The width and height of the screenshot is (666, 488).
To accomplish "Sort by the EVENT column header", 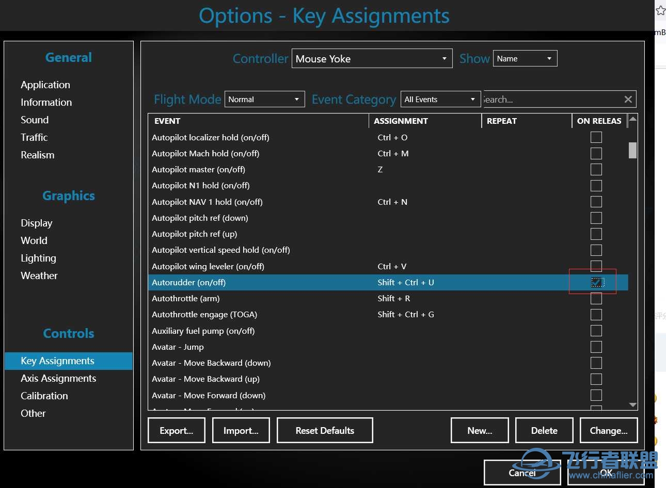I will [258, 121].
